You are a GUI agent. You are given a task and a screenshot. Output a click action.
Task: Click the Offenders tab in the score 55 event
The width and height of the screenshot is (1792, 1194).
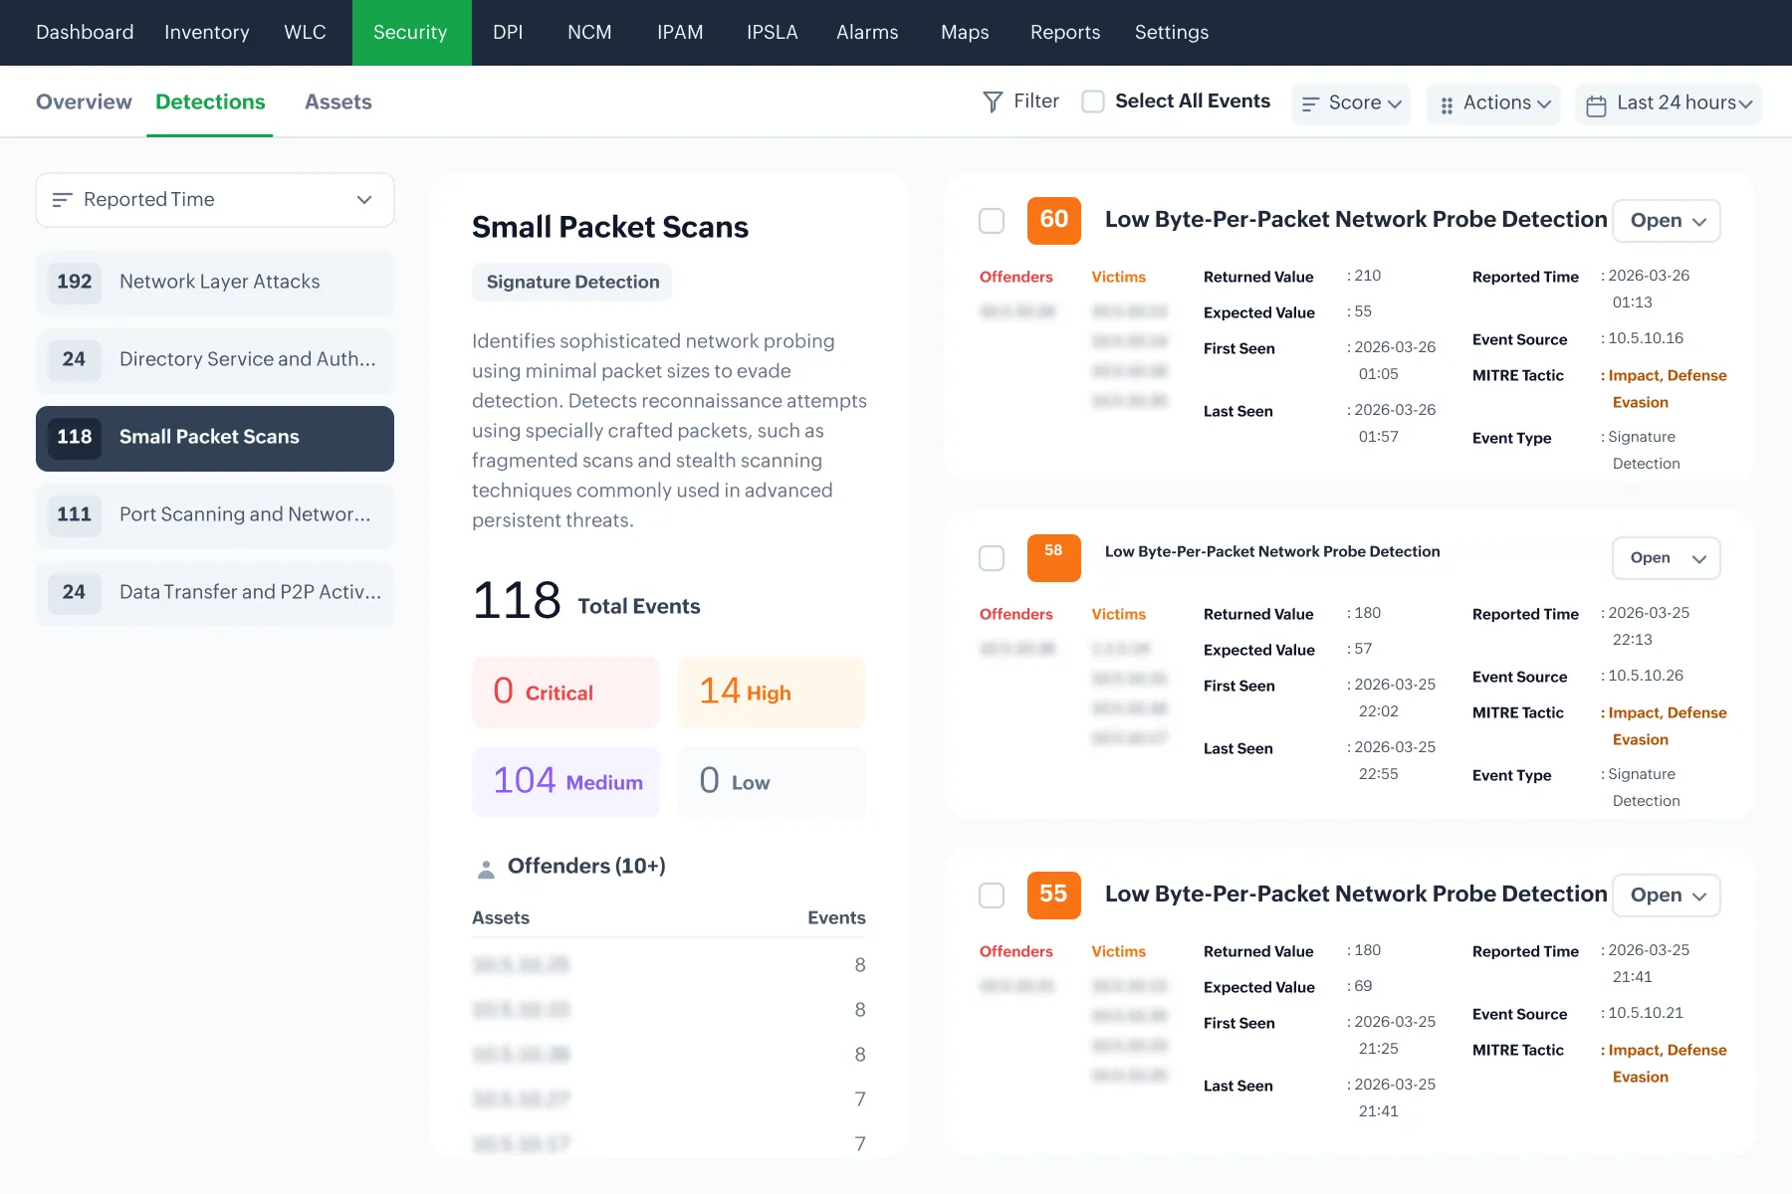point(1015,952)
